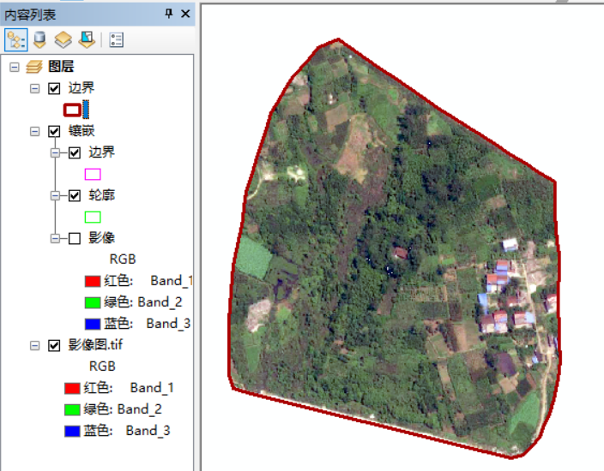This screenshot has height=471, width=604.
Task: Enable the unchecked 影像 sublayer checkbox
Action: 75,238
